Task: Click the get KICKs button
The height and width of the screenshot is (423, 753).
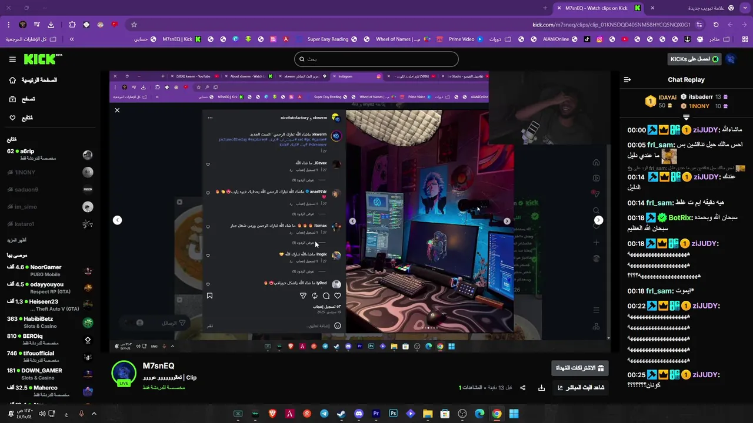Action: coord(695,59)
